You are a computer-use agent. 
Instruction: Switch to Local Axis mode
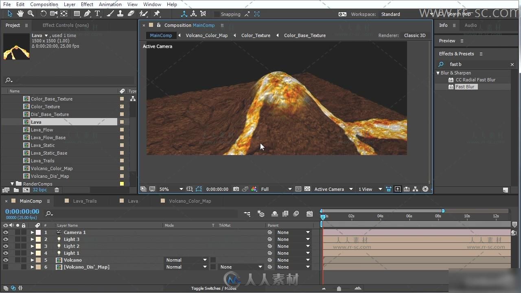184,14
